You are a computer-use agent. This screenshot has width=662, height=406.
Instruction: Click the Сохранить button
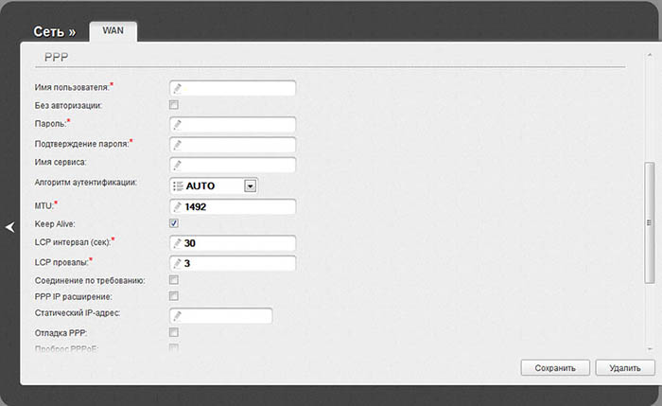point(555,368)
